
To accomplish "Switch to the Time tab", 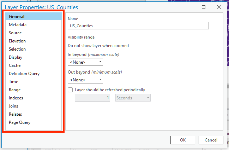I will tap(34, 82).
